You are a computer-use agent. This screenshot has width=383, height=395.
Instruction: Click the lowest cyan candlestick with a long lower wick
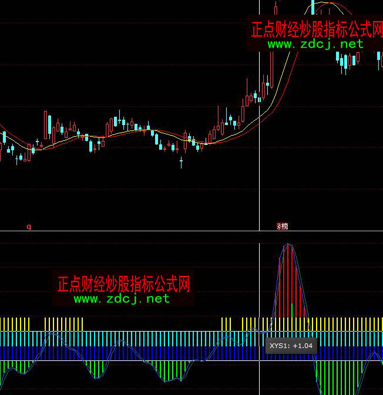point(181,161)
